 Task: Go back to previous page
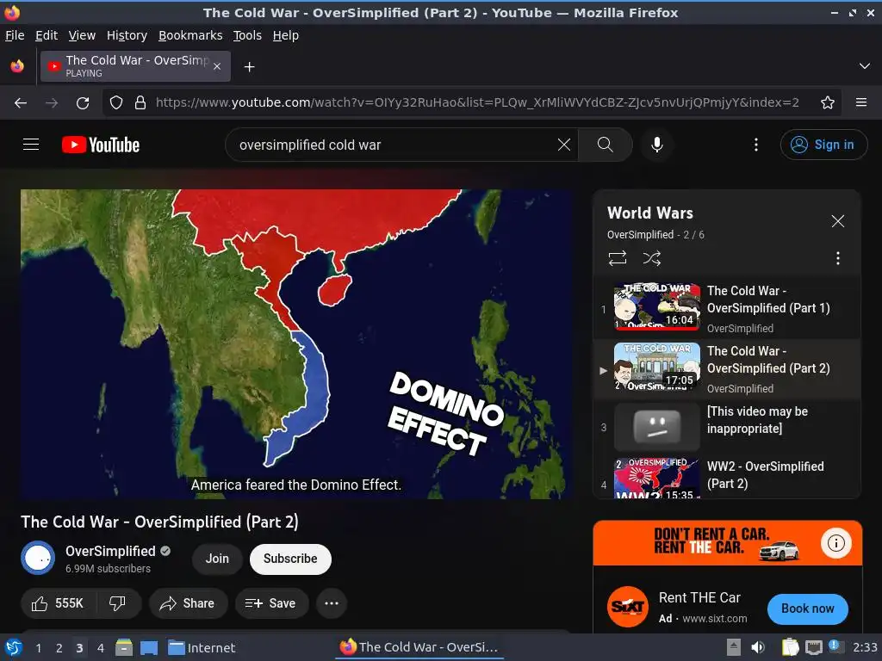21,103
